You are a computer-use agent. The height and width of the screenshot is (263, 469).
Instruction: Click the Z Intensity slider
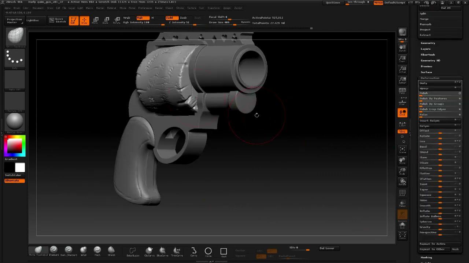click(179, 23)
